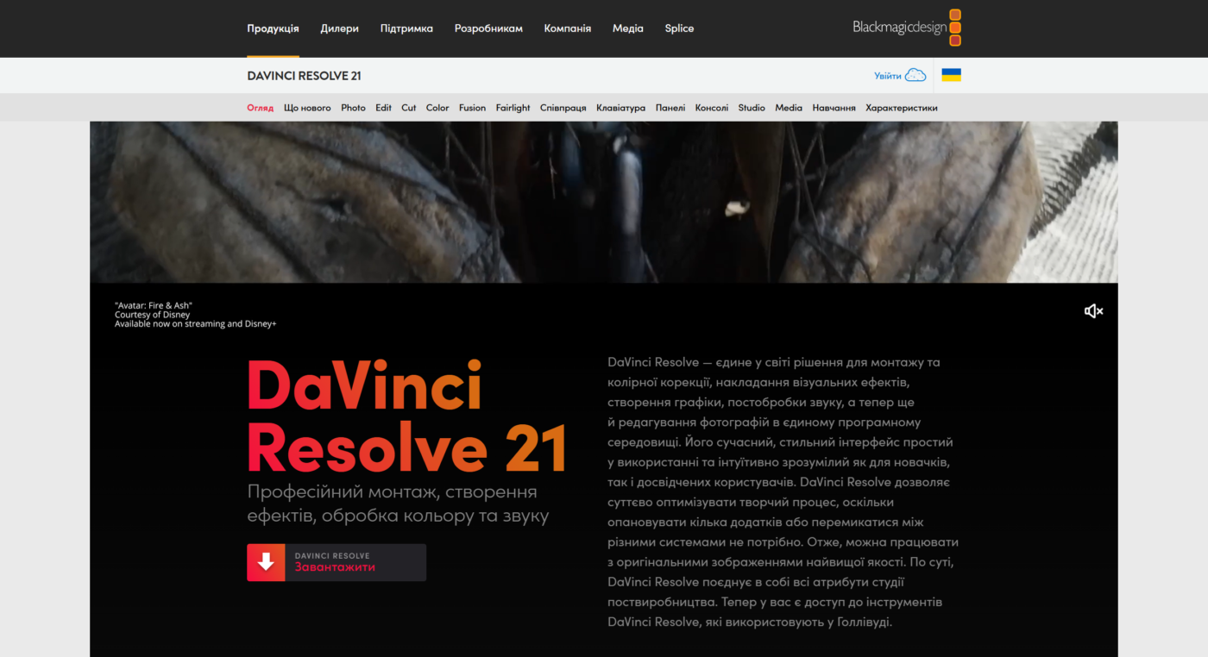Viewport: 1208px width, 657px height.
Task: Open the Розробникам menu
Action: pos(488,28)
